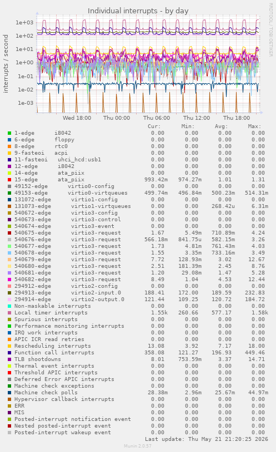Click the dark blue Function call interrupts swatch
This screenshot has height=452, width=276.
click(x=9, y=353)
